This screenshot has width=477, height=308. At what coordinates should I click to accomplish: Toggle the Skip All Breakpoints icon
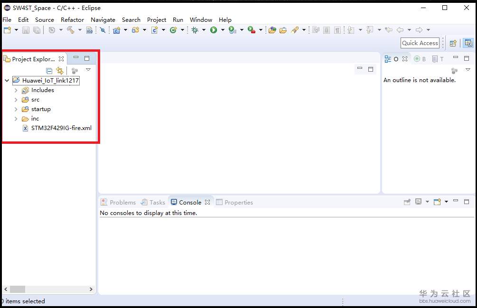[x=103, y=30]
